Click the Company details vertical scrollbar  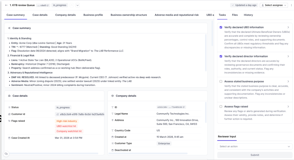coord(206,112)
